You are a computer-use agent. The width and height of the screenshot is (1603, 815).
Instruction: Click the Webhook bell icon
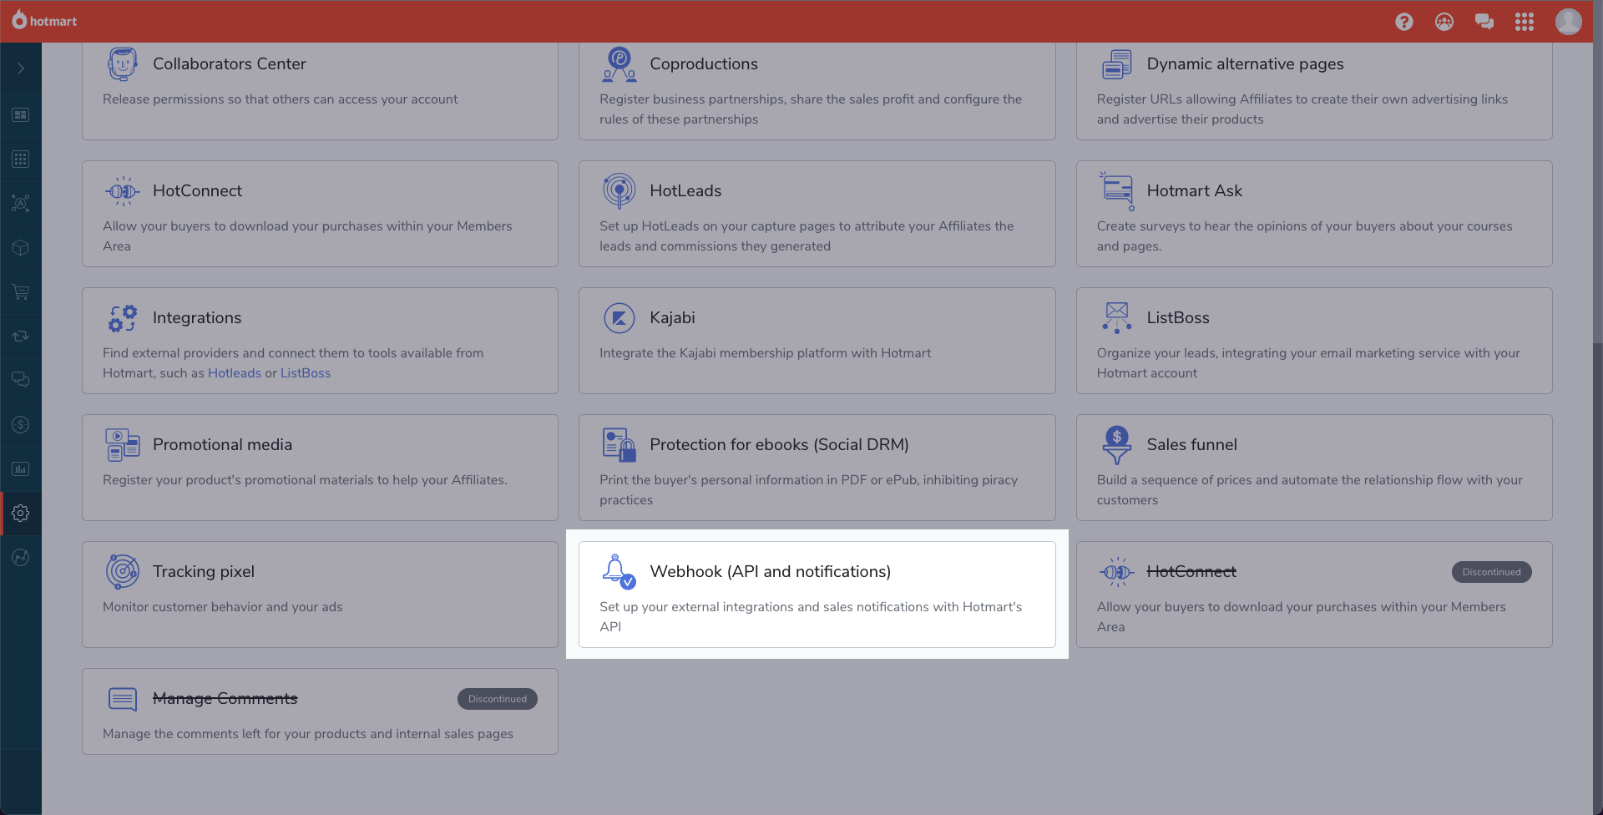click(619, 572)
